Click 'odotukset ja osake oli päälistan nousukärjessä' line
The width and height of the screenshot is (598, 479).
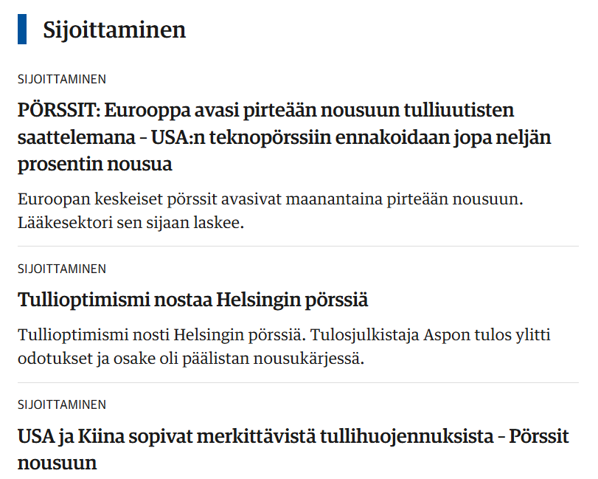click(x=191, y=359)
